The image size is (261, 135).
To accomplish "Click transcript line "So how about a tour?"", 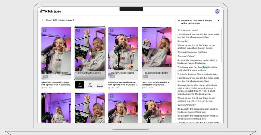I will (189, 30).
